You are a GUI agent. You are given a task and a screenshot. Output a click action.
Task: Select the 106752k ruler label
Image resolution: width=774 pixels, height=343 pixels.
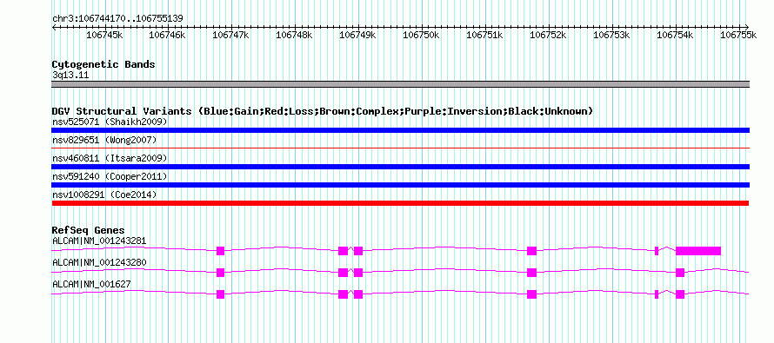point(548,35)
